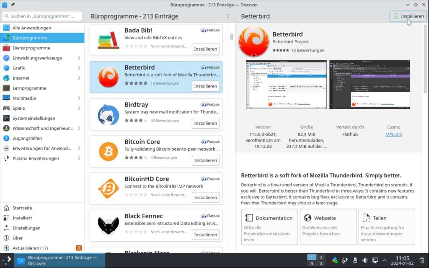Screen dimensions: 429x268
Task: Click the Wissenschaft und Ingenieur flask icon
Action: pyautogui.click(x=6, y=128)
